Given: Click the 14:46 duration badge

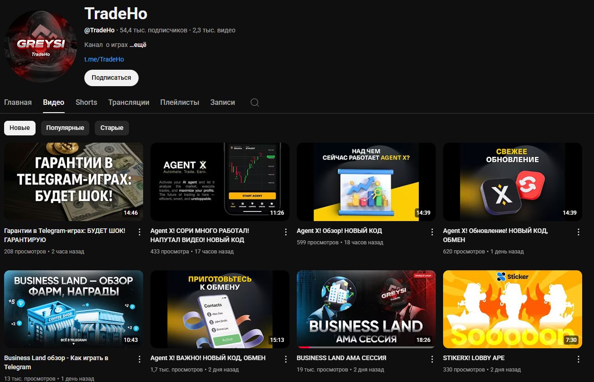Looking at the screenshot, I should (x=130, y=212).
